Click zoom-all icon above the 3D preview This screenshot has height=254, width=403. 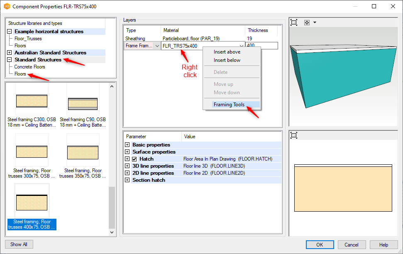294,22
